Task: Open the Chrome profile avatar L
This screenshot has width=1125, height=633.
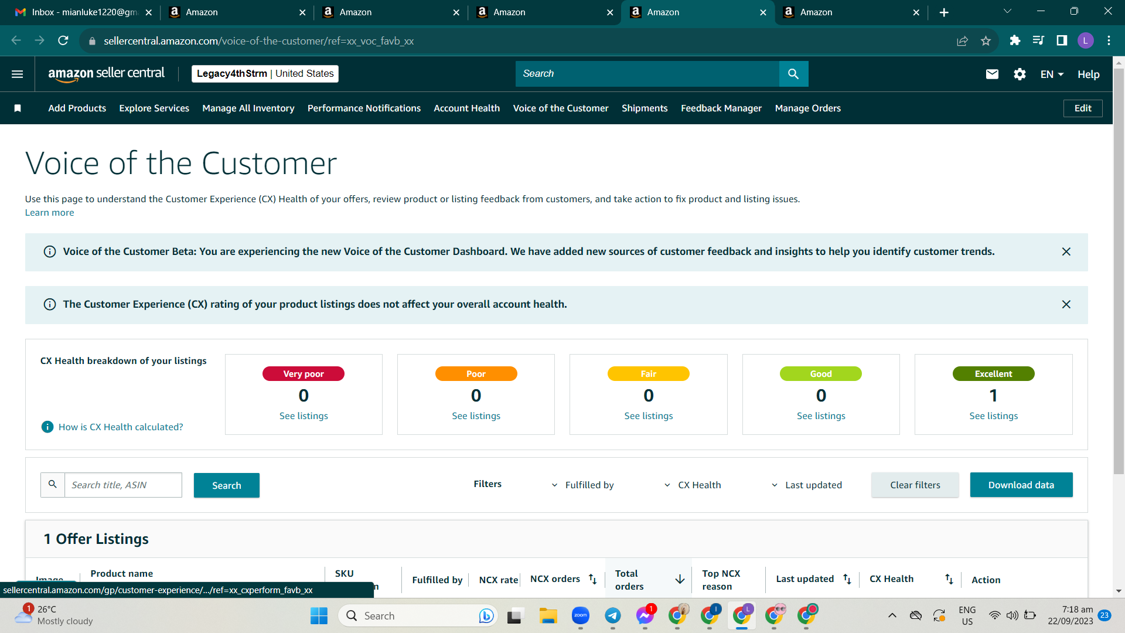Action: pyautogui.click(x=1085, y=40)
